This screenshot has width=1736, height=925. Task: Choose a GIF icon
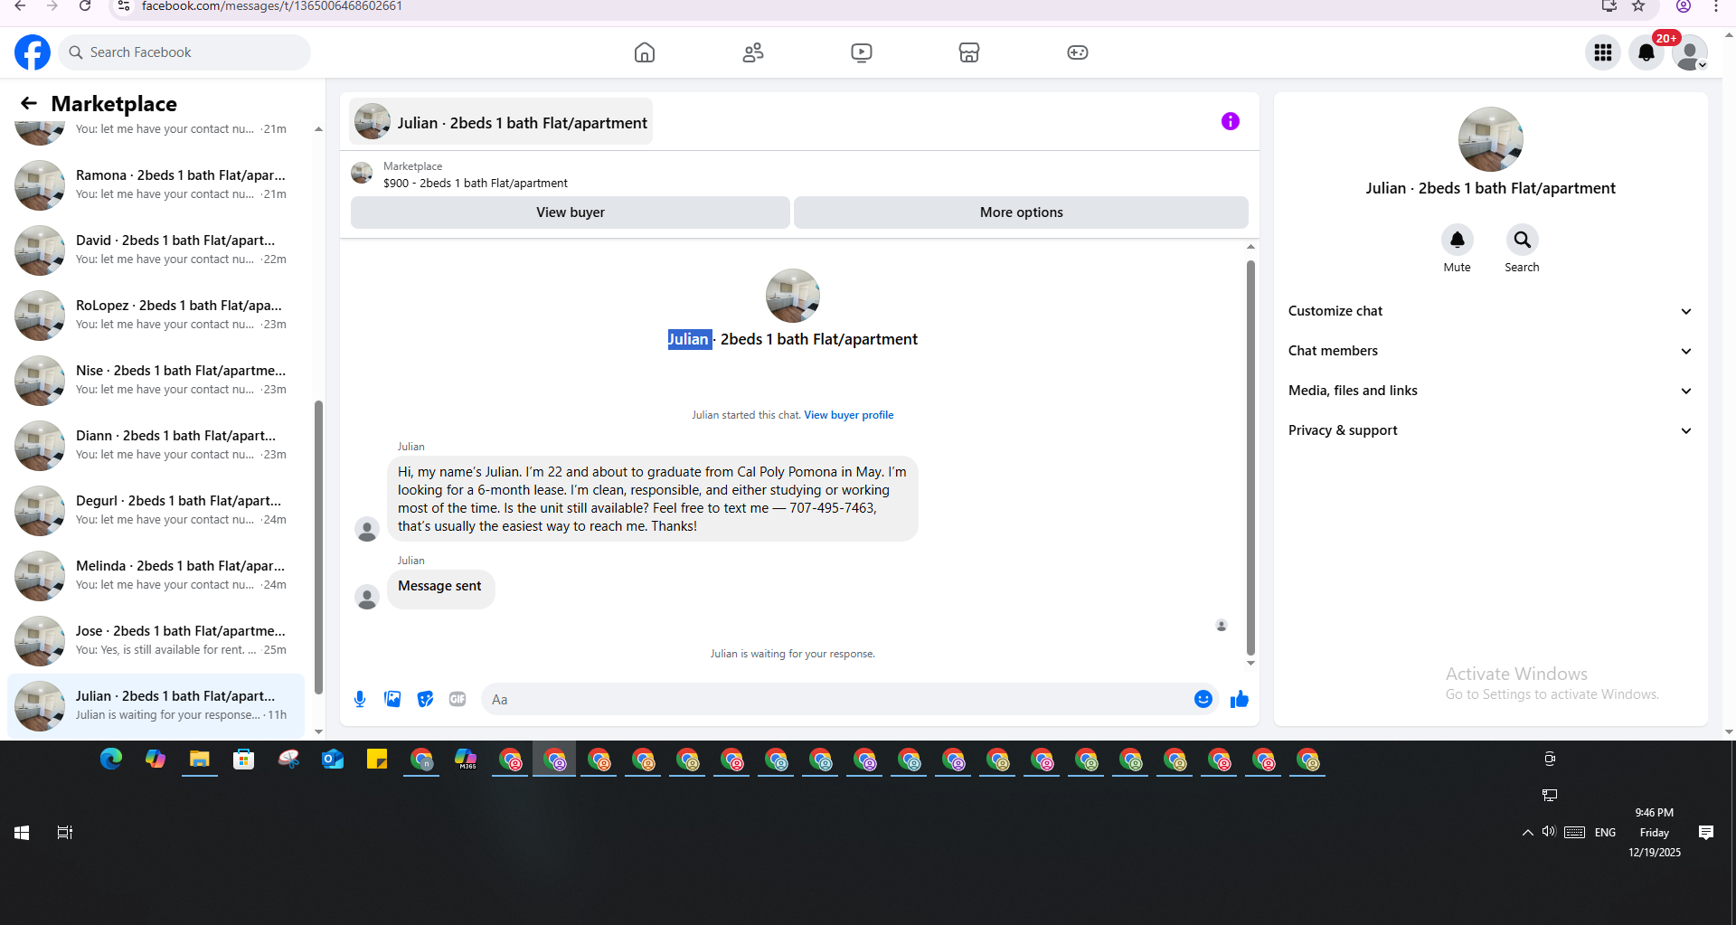458,699
